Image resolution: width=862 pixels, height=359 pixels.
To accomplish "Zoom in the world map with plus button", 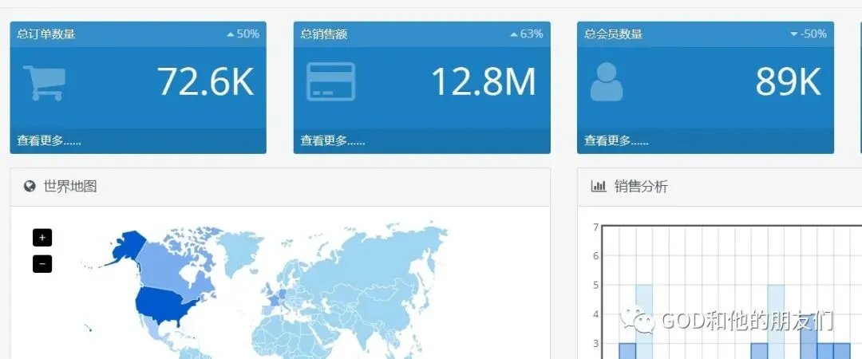I will click(42, 238).
